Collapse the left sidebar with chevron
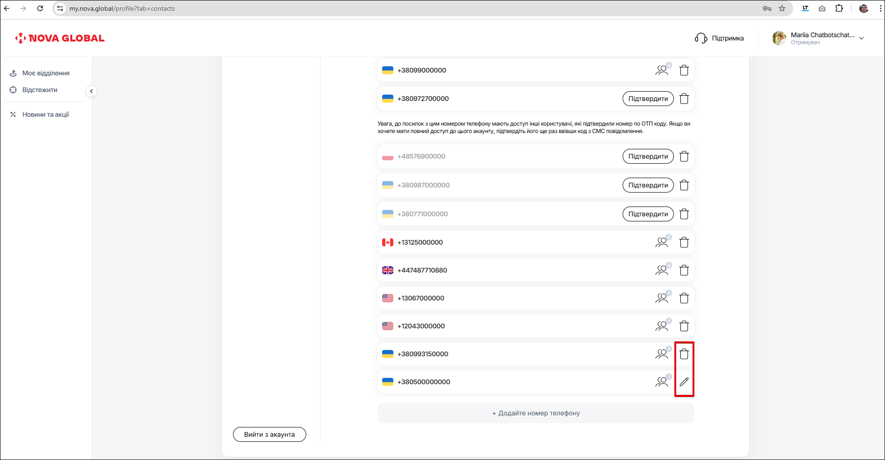This screenshot has width=885, height=460. (x=91, y=91)
